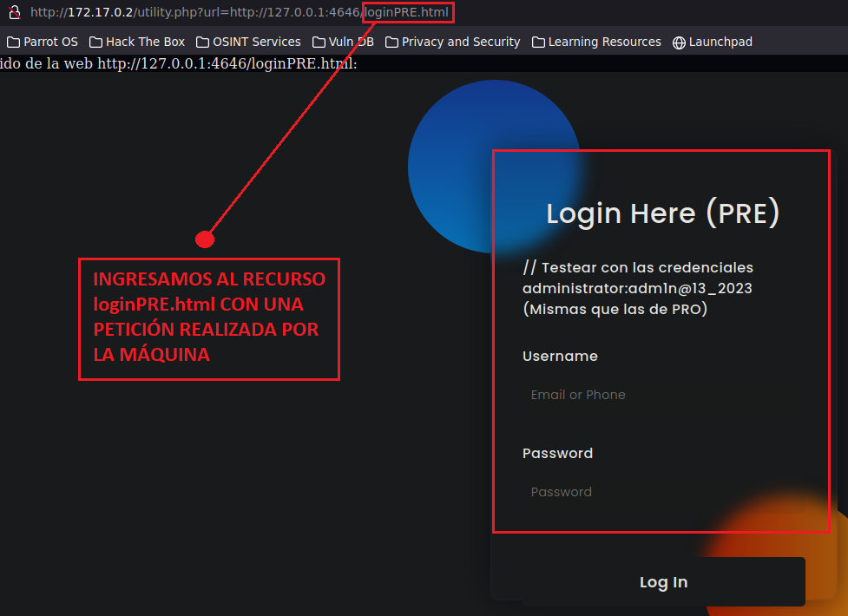Expand the OSINT Services bookmark folder
The height and width of the screenshot is (616, 848).
(x=248, y=42)
